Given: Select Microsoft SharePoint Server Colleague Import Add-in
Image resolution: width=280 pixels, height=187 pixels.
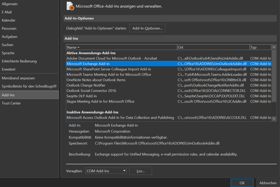Looking at the screenshot, I should point(168,69).
